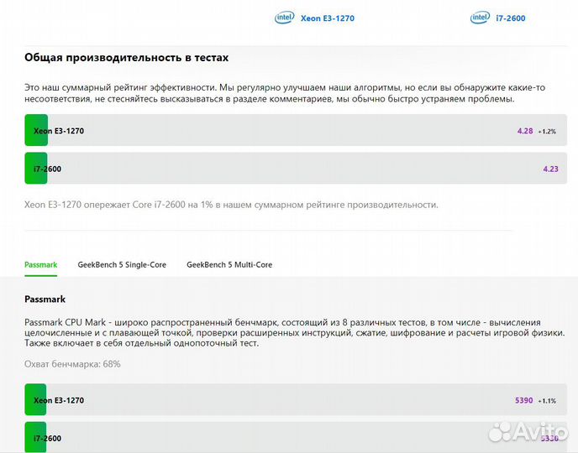Click green bar of i7-2600 overall rating
The image size is (578, 453).
(x=36, y=169)
